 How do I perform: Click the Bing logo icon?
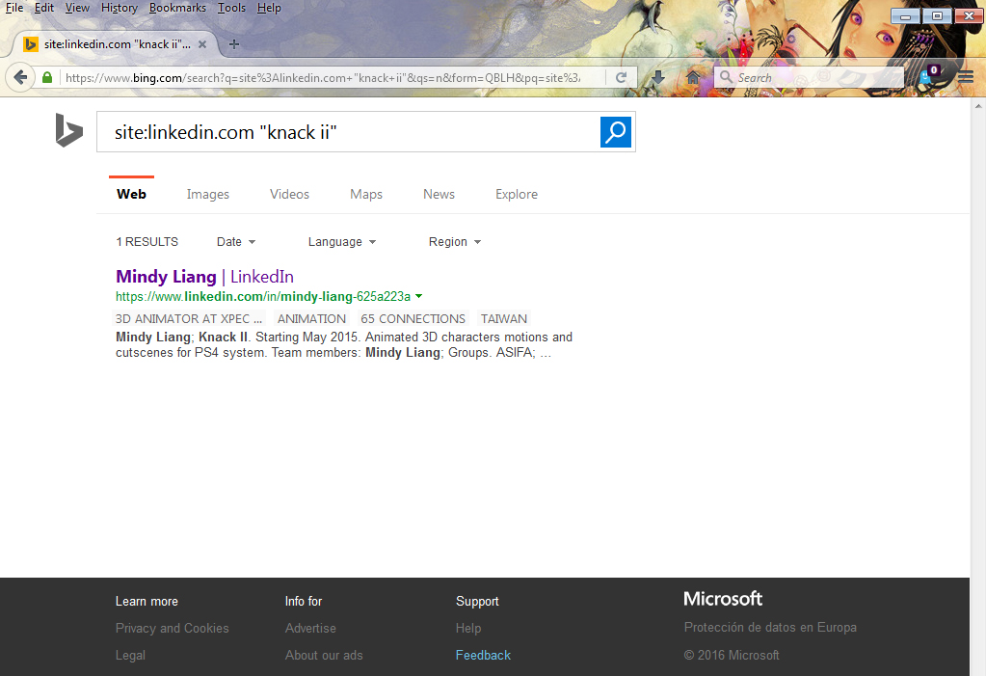pos(68,130)
